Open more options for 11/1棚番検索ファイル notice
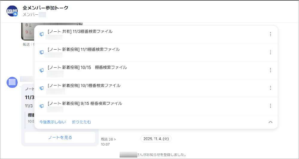The width and height of the screenshot is (299, 159). 270,52
